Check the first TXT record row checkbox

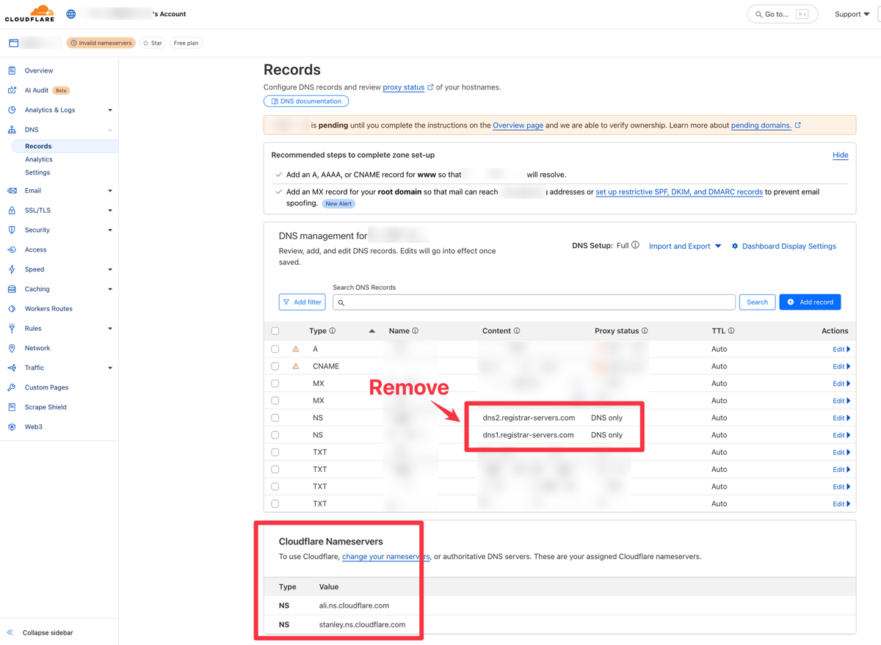(x=275, y=453)
